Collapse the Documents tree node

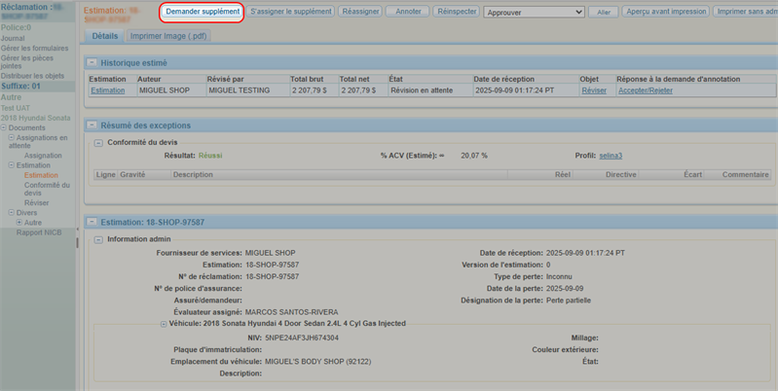[4, 128]
